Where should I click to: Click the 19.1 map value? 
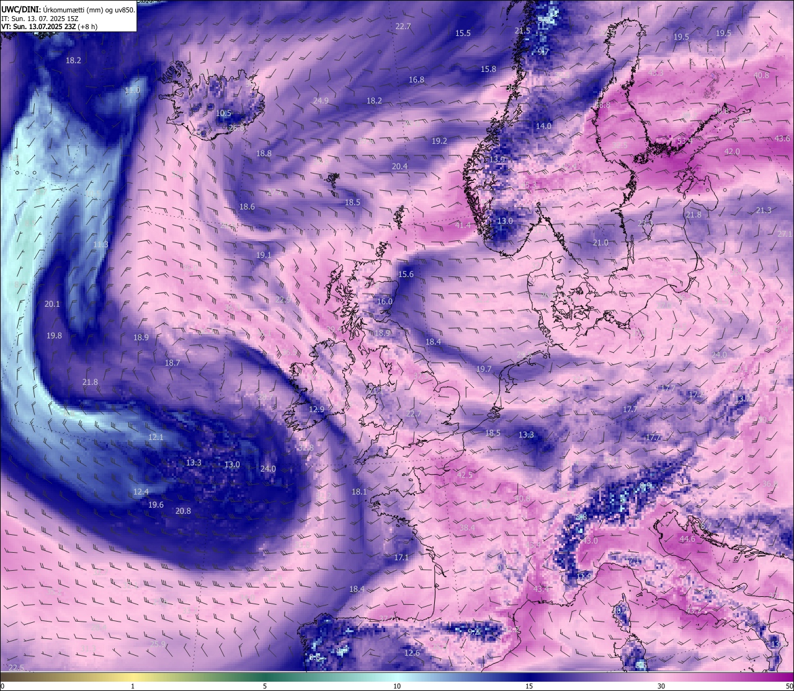pos(264,255)
